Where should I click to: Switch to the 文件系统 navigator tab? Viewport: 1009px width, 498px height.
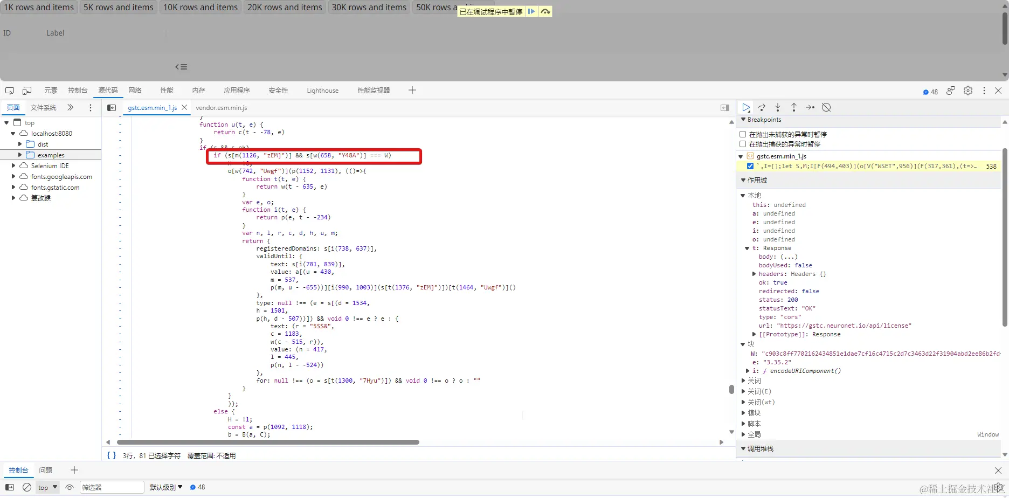(43, 108)
